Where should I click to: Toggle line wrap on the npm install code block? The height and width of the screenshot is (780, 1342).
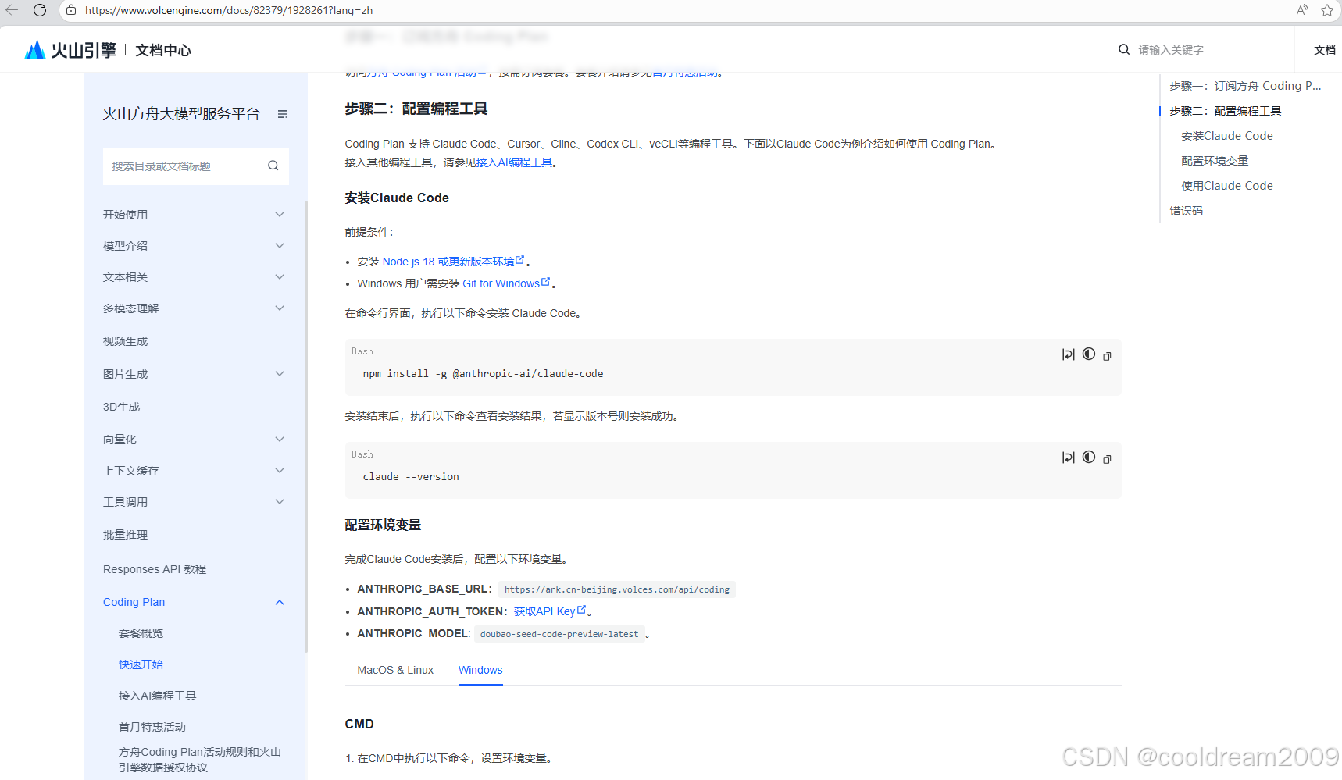[x=1068, y=354]
